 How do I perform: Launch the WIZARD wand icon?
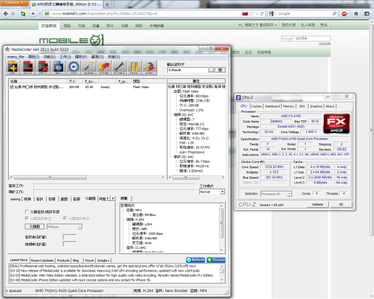pyautogui.click(x=88, y=68)
